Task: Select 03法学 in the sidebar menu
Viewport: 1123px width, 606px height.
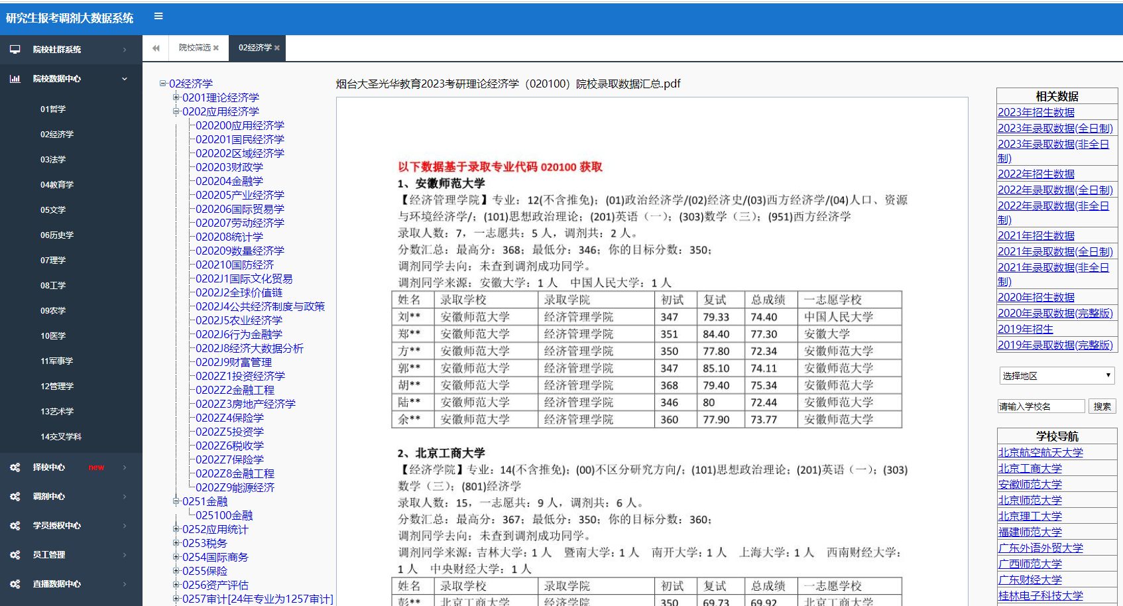Action: 53,160
